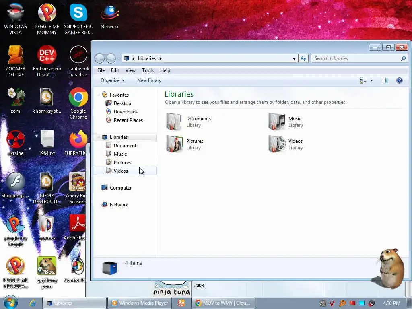Open WINDOWS VISTA desktop icon
The width and height of the screenshot is (412, 309).
click(x=16, y=19)
